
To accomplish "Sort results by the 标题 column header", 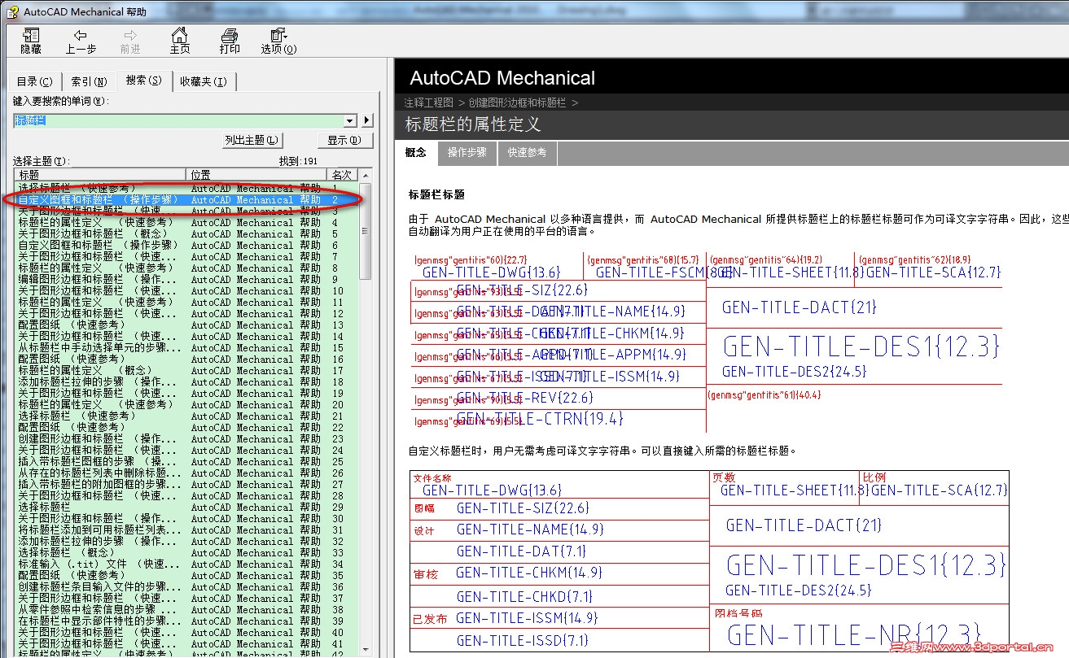I will [101, 175].
